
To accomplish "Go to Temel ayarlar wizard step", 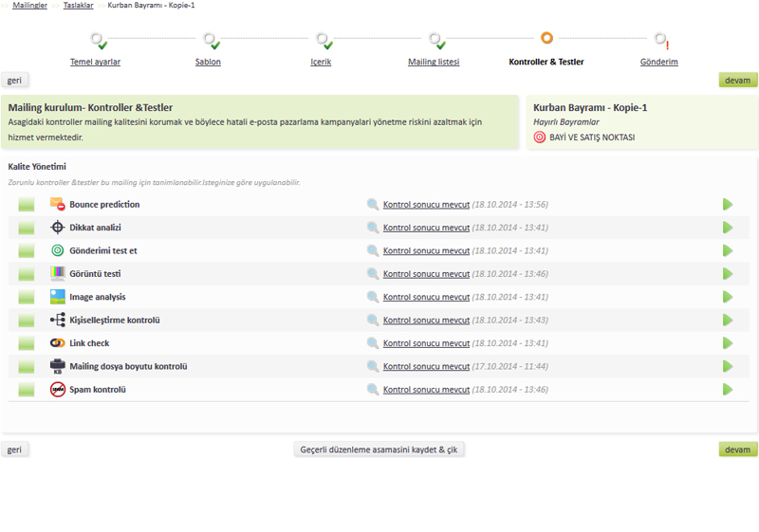I will 95,62.
